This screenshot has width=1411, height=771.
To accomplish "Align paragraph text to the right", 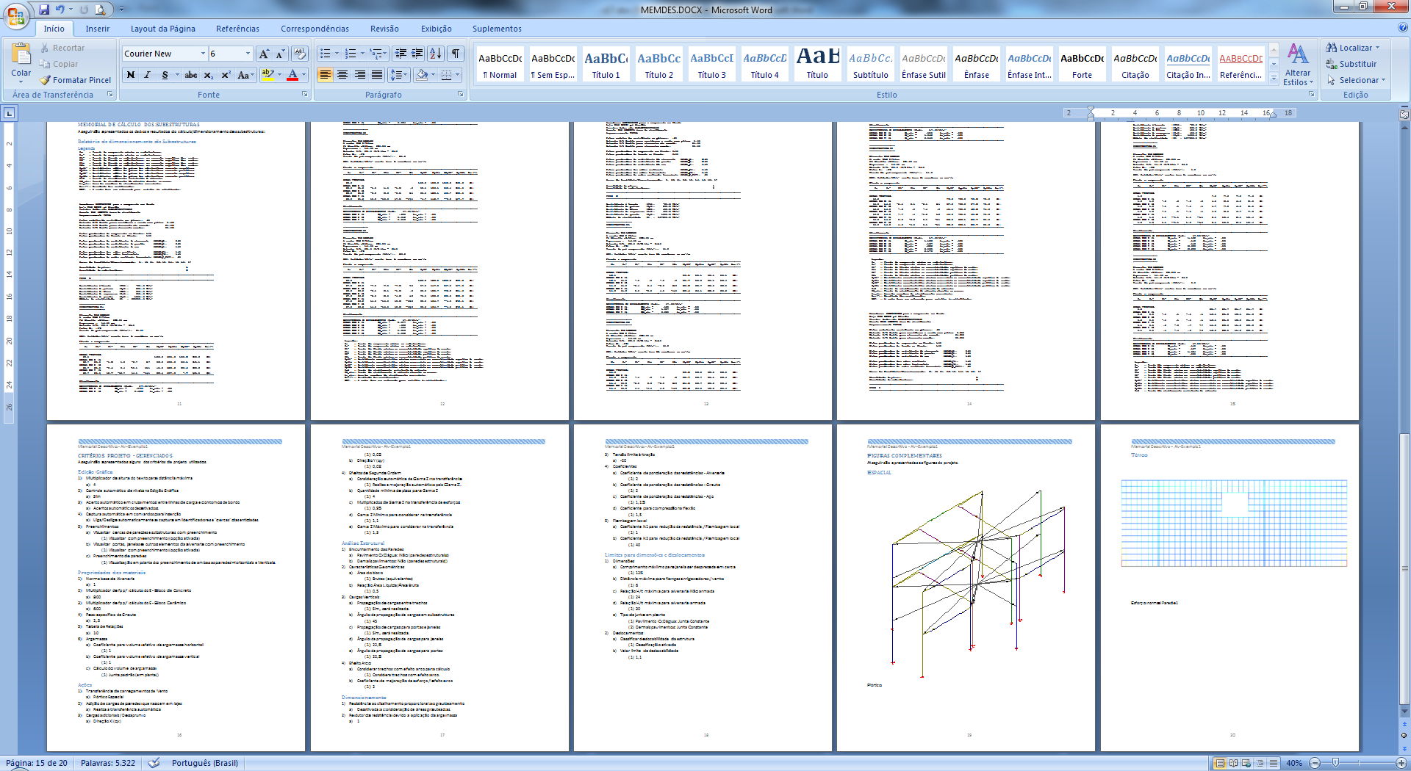I will pyautogui.click(x=360, y=75).
